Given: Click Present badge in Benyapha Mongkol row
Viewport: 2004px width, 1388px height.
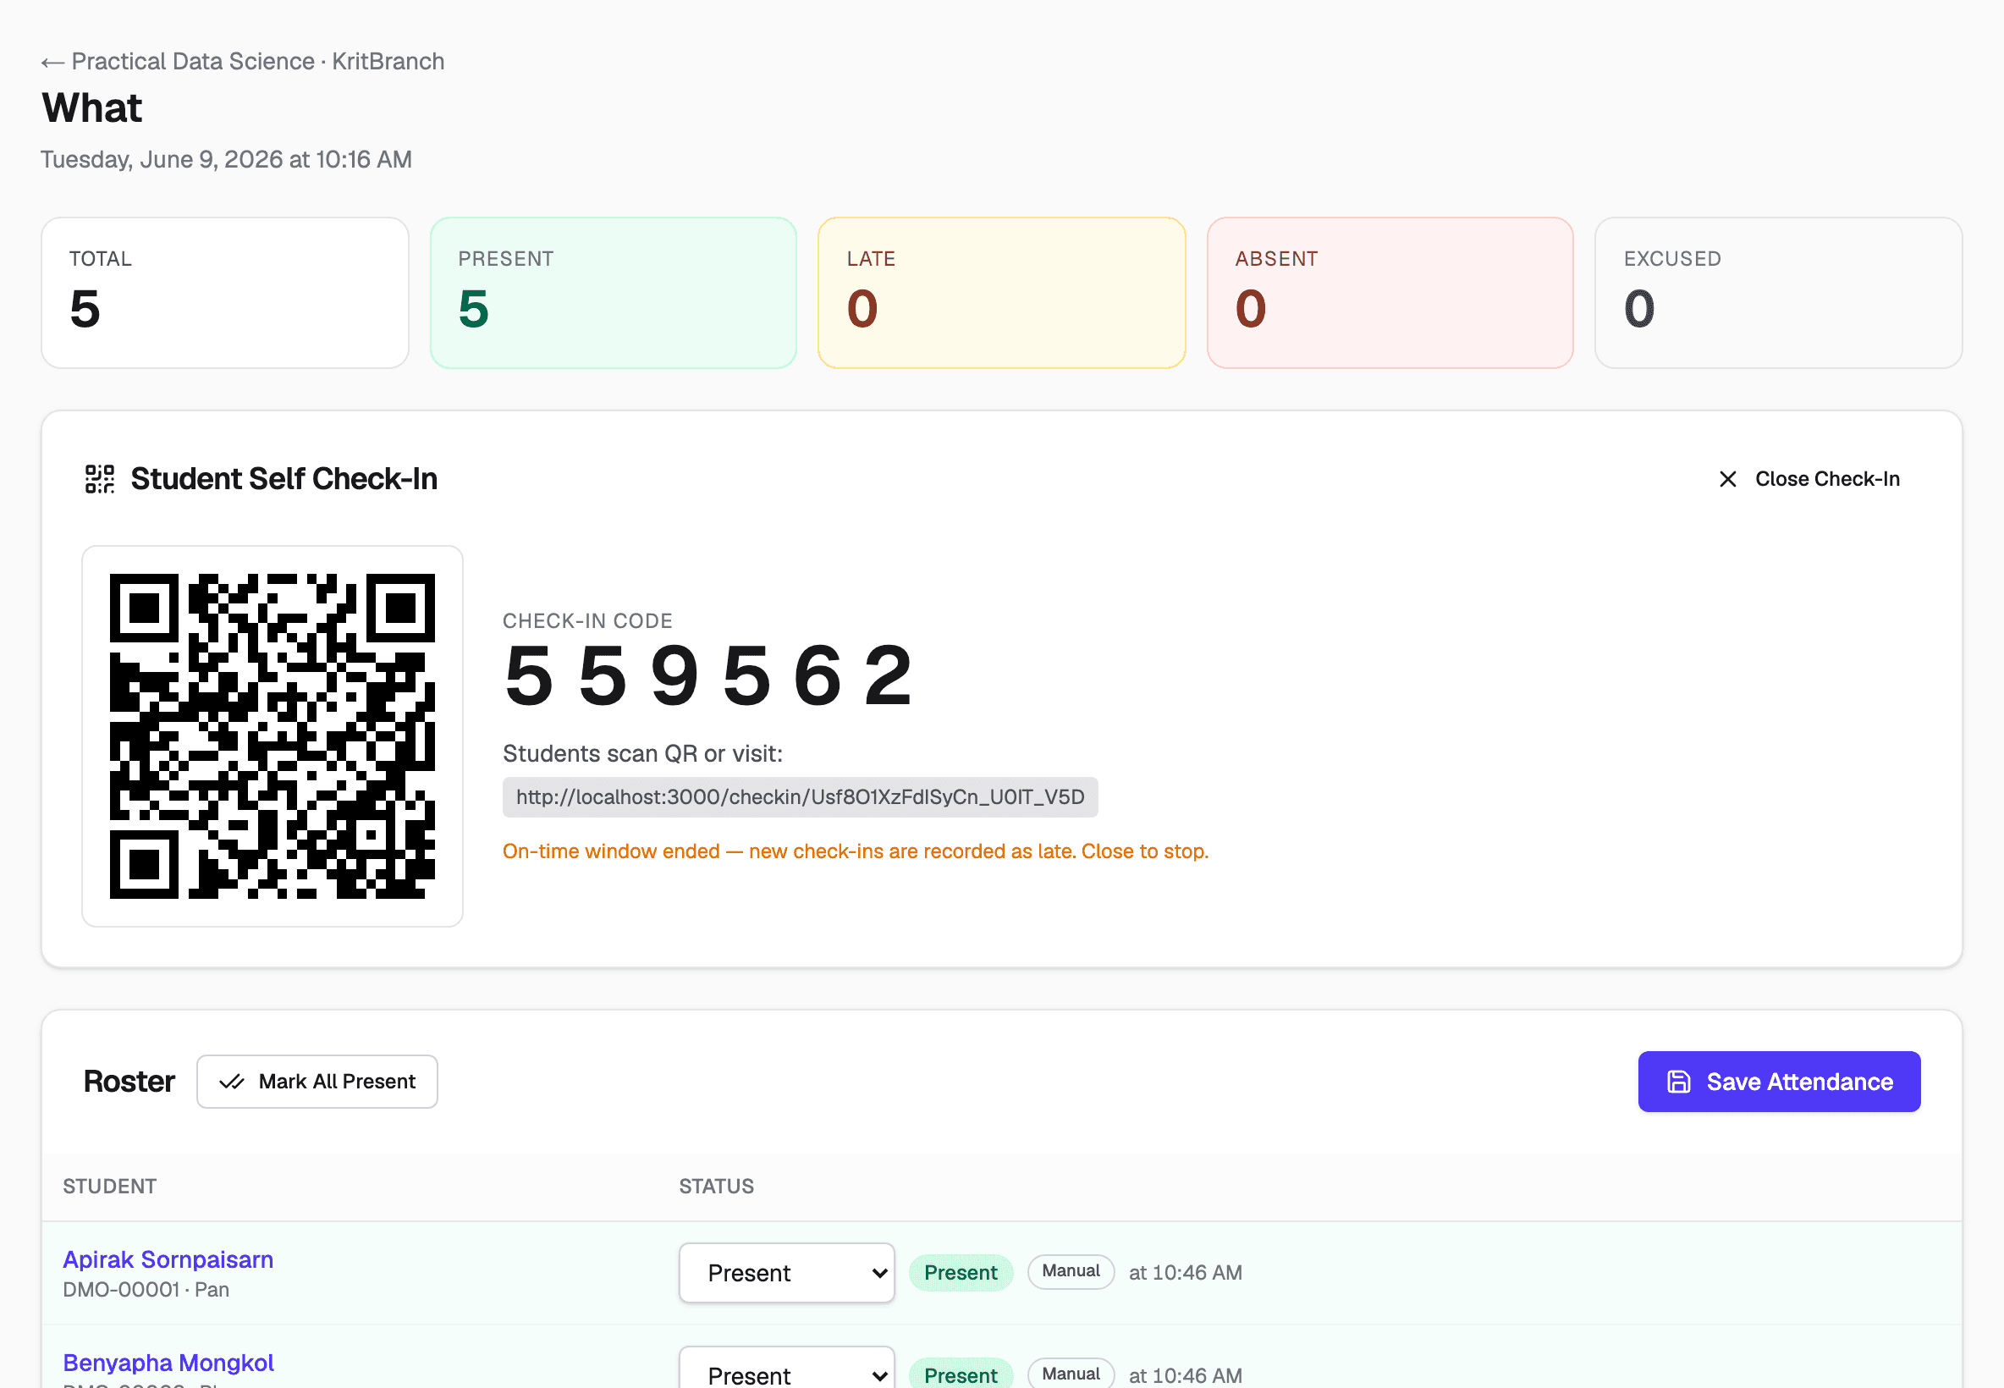Looking at the screenshot, I should coord(961,1374).
